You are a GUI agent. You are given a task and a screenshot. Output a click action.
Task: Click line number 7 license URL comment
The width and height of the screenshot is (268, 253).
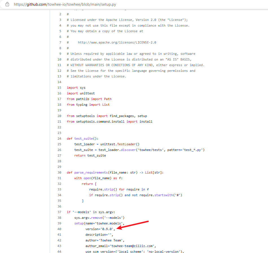(60, 42)
